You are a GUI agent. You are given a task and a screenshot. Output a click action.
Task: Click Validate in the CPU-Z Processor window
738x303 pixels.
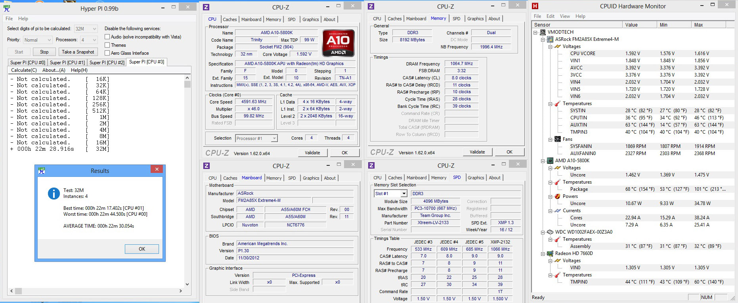(x=312, y=153)
